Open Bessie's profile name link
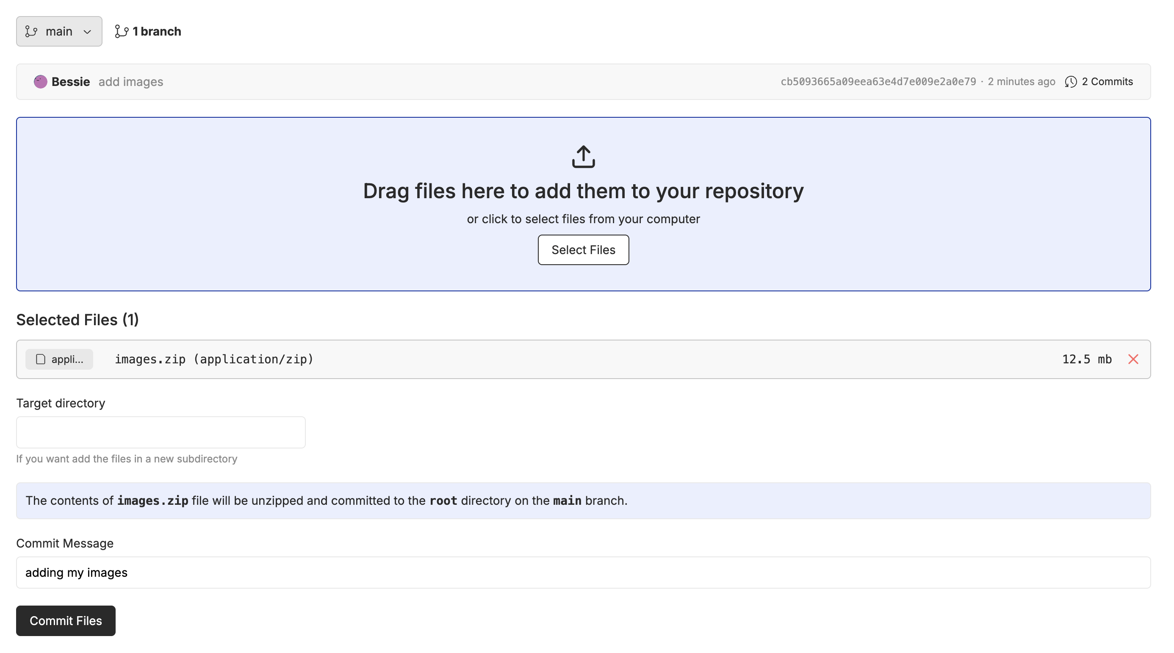The height and width of the screenshot is (653, 1174). 71,82
